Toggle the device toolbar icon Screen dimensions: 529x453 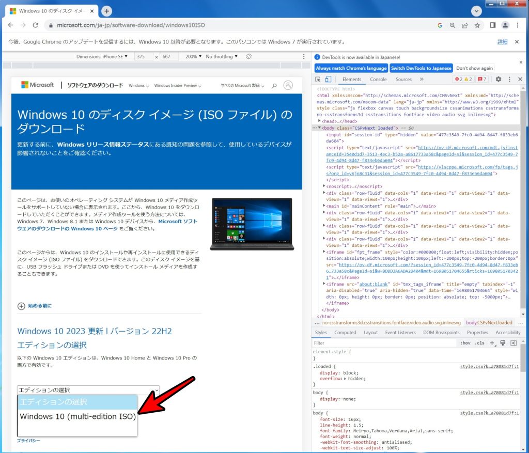pyautogui.click(x=328, y=79)
